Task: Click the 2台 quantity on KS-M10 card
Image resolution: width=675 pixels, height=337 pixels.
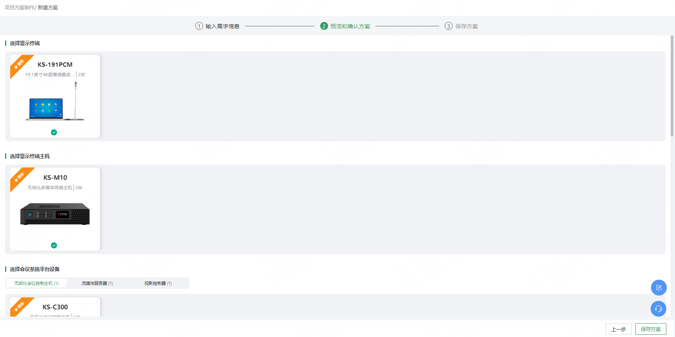Action: click(79, 188)
